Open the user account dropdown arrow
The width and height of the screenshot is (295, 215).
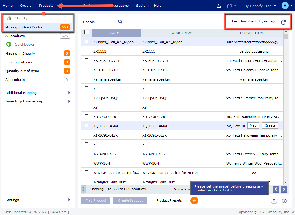coord(292,6)
